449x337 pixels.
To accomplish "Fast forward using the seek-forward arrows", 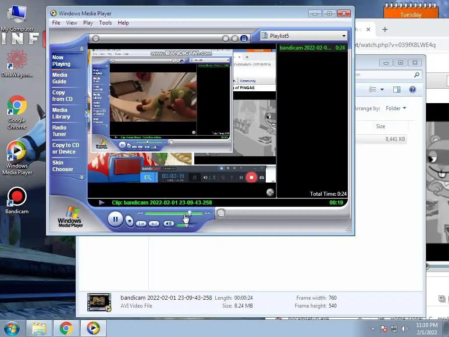I will point(207,214).
